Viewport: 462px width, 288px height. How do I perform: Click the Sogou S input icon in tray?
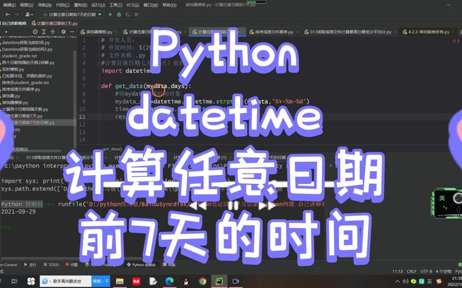point(439,281)
